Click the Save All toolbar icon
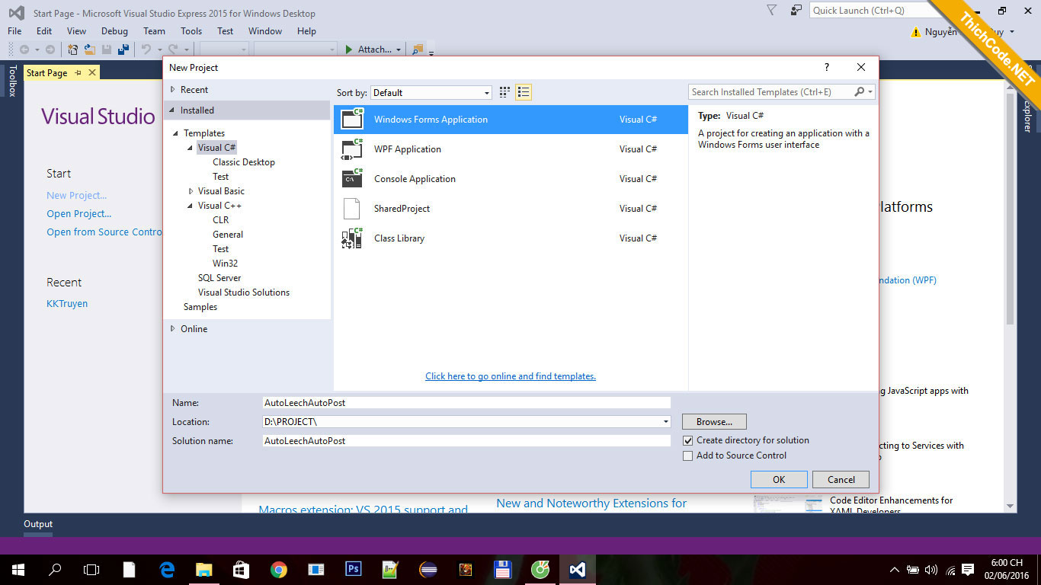The height and width of the screenshot is (585, 1041). click(122, 50)
